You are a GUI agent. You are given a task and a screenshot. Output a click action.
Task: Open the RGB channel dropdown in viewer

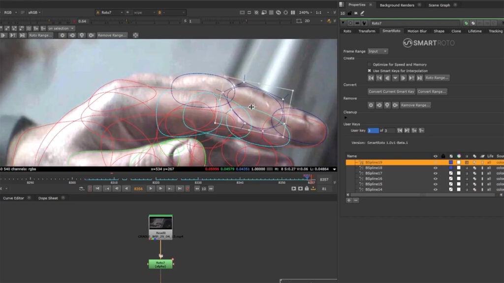click(x=10, y=12)
